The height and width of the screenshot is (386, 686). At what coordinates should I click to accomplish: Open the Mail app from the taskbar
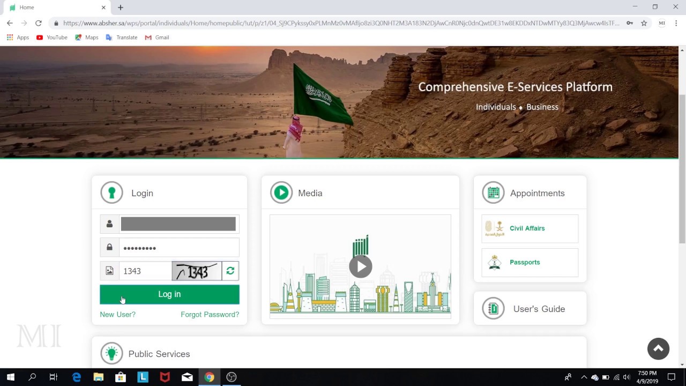coord(187,377)
